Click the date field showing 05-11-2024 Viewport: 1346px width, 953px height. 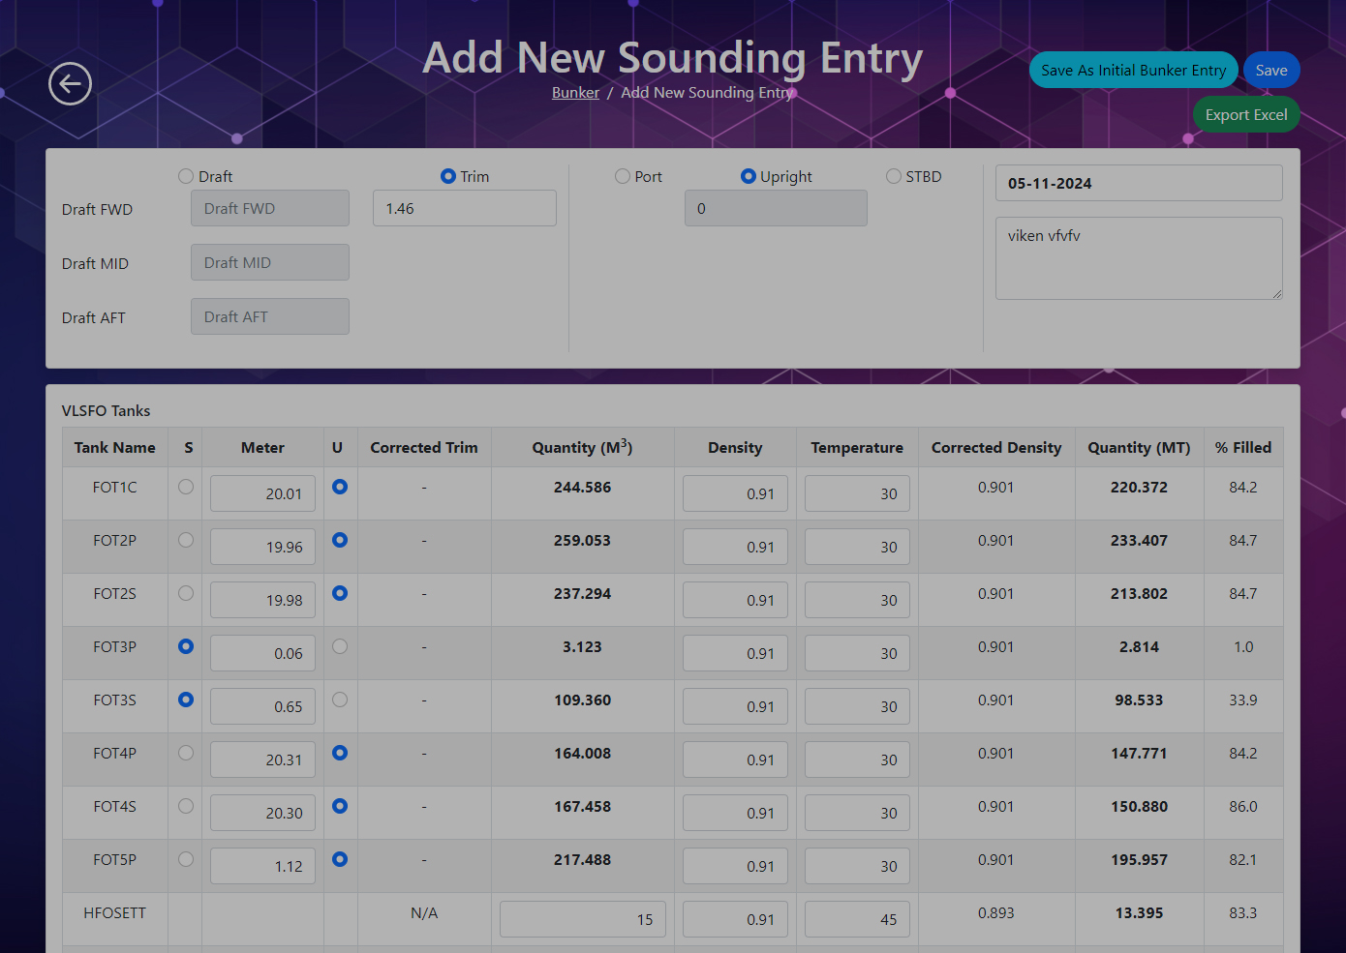(1139, 183)
